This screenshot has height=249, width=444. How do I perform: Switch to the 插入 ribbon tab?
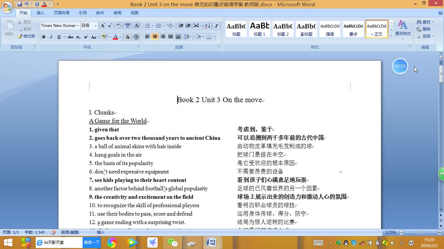(x=40, y=13)
